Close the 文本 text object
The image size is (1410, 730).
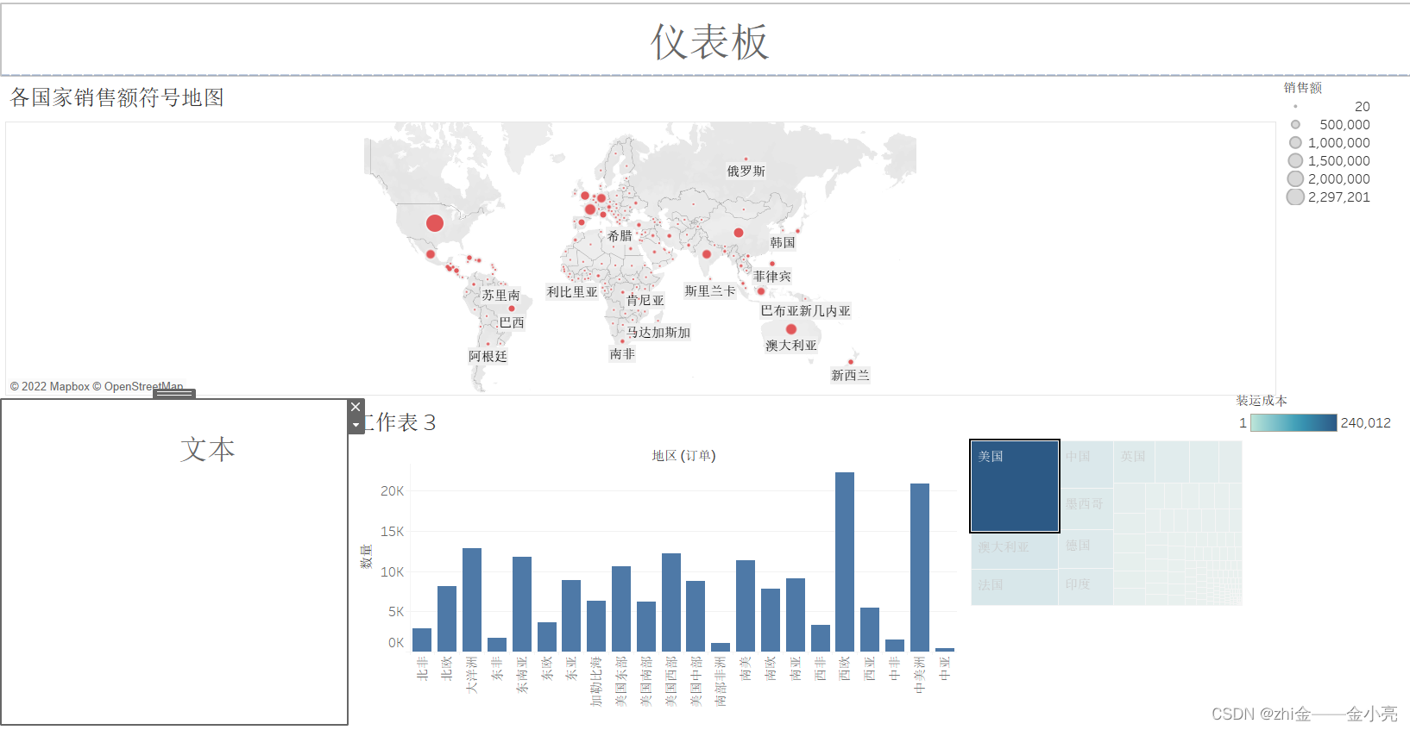coord(356,407)
